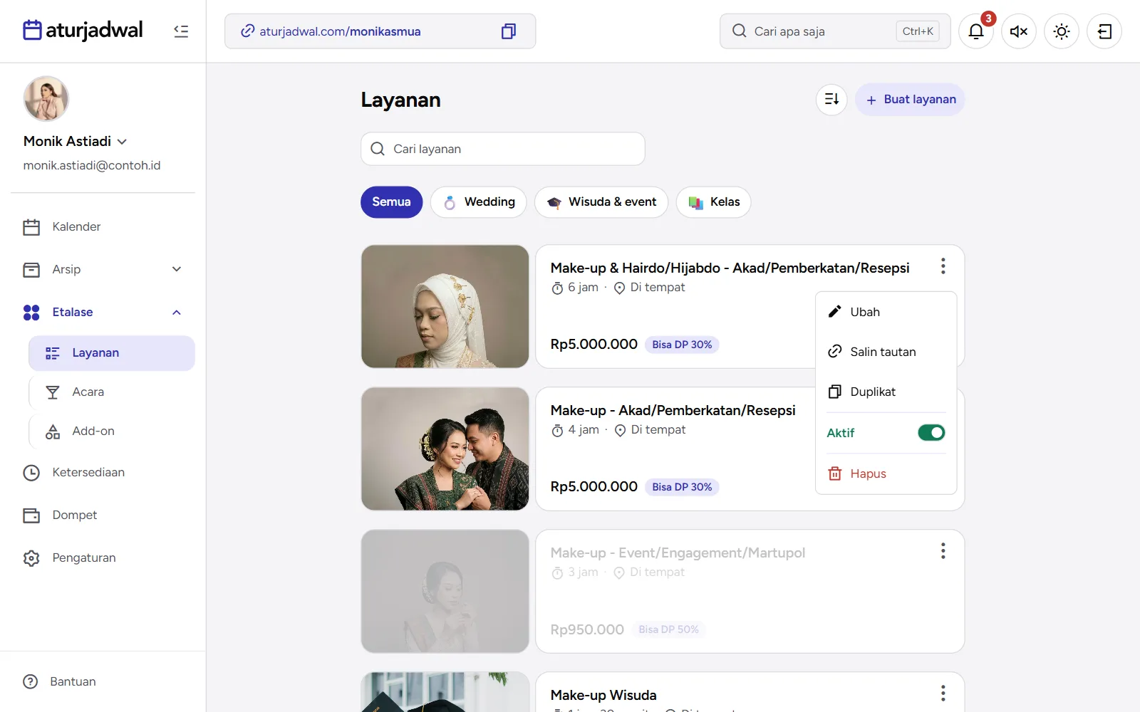This screenshot has width=1140, height=712.
Task: Open the hijab bride service thumbnail
Action: pos(445,306)
